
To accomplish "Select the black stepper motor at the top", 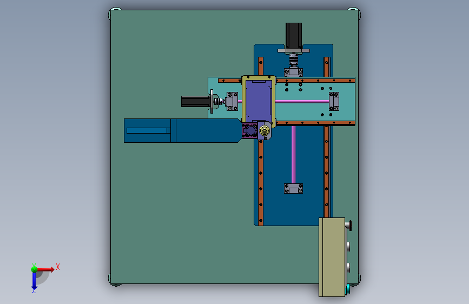I will point(293,35).
